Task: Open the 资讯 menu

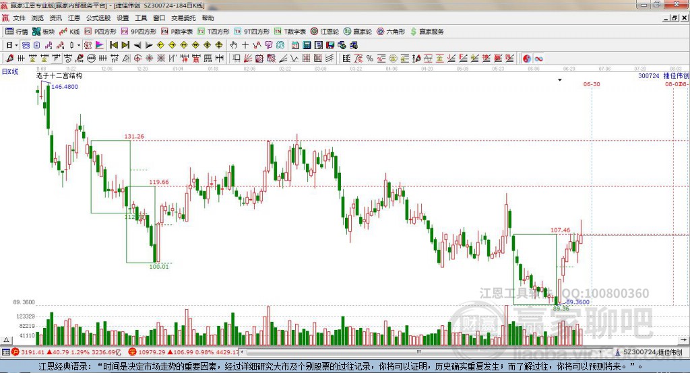Action: 55,18
